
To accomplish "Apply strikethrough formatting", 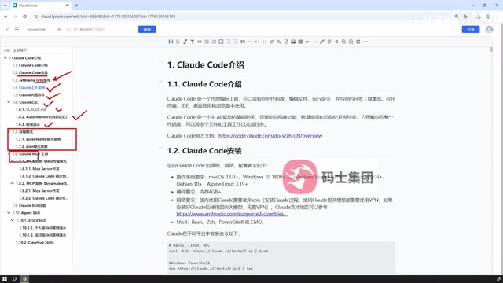I will pyautogui.click(x=192, y=42).
